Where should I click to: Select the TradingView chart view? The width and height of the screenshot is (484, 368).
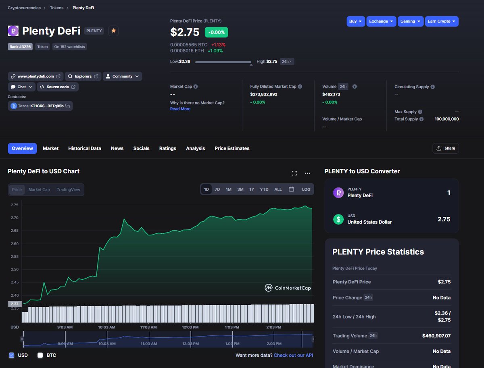coord(68,189)
